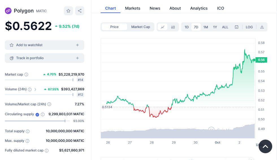277x160 pixels.
Task: Select the Market Cap toggle
Action: point(141,27)
